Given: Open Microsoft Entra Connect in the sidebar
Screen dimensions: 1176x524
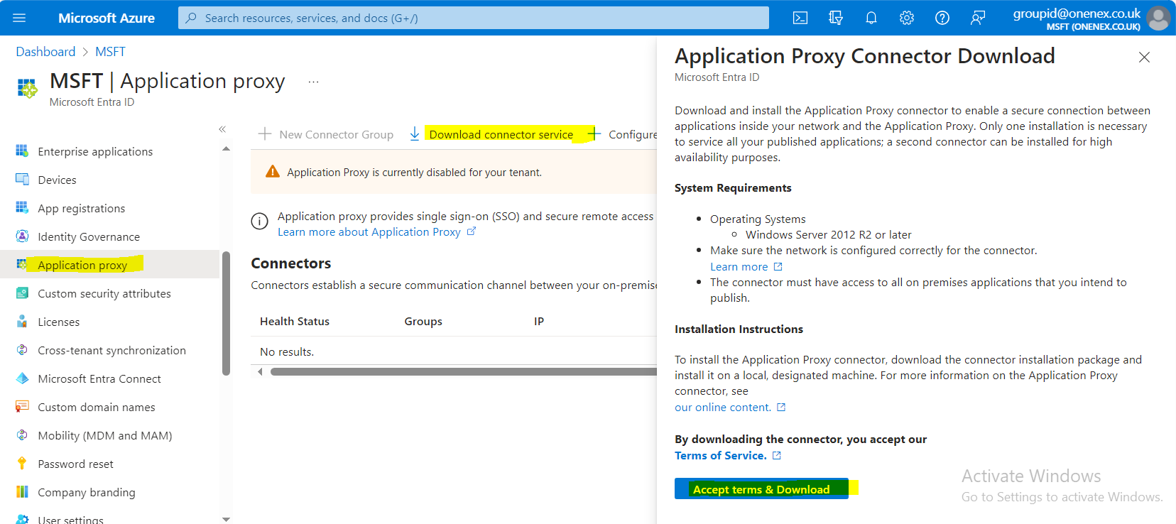Looking at the screenshot, I should [99, 378].
